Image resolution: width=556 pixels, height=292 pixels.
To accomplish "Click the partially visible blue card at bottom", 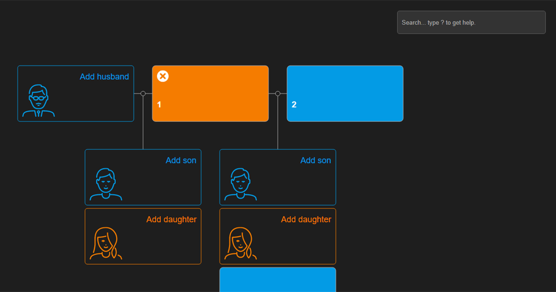I will [x=278, y=280].
